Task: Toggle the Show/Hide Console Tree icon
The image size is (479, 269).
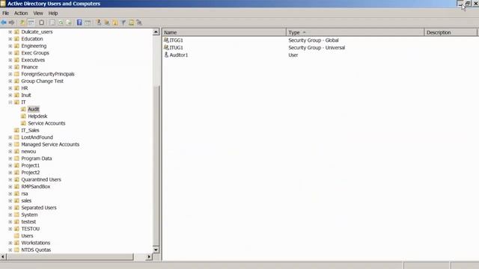Action: pyautogui.click(x=31, y=22)
